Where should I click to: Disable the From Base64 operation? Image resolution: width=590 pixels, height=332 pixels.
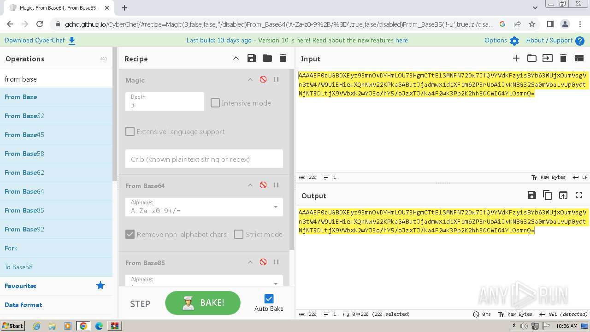coord(263,185)
